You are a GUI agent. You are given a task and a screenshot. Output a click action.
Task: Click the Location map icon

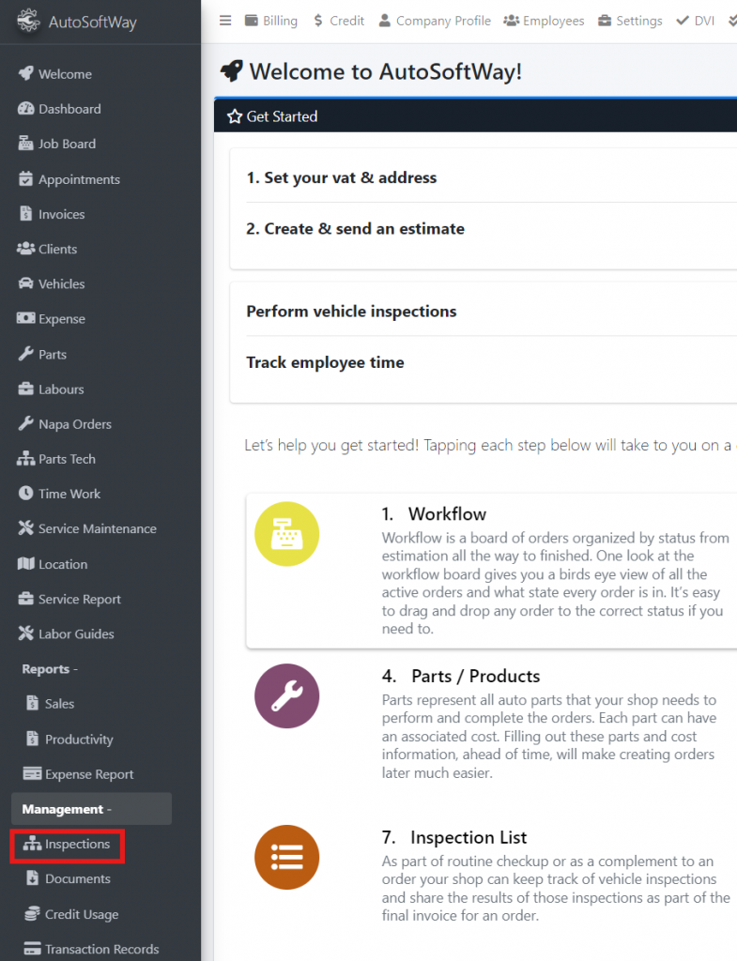[x=25, y=564]
